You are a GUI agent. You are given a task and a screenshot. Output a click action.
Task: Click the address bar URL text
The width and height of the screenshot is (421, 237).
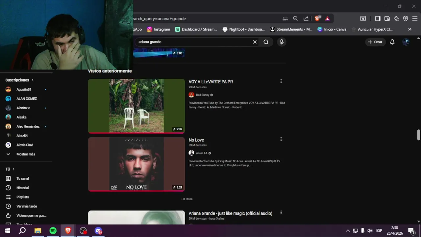[x=159, y=19]
